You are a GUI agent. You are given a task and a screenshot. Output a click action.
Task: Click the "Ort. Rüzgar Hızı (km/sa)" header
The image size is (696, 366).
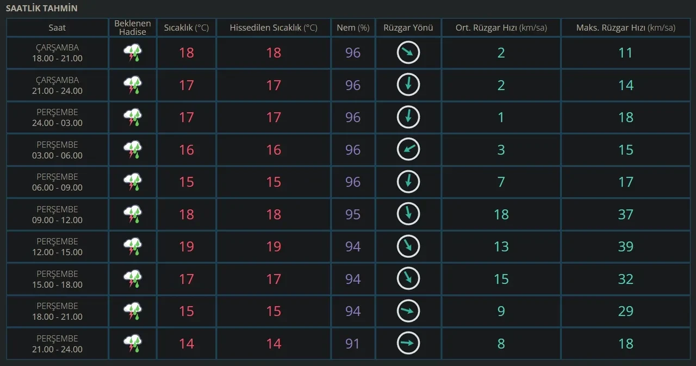coord(501,28)
